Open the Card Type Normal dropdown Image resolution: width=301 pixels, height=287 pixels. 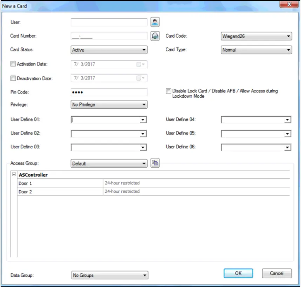point(256,50)
